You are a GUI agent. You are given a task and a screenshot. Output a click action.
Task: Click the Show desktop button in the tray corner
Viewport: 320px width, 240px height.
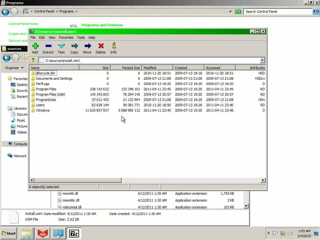point(316,233)
